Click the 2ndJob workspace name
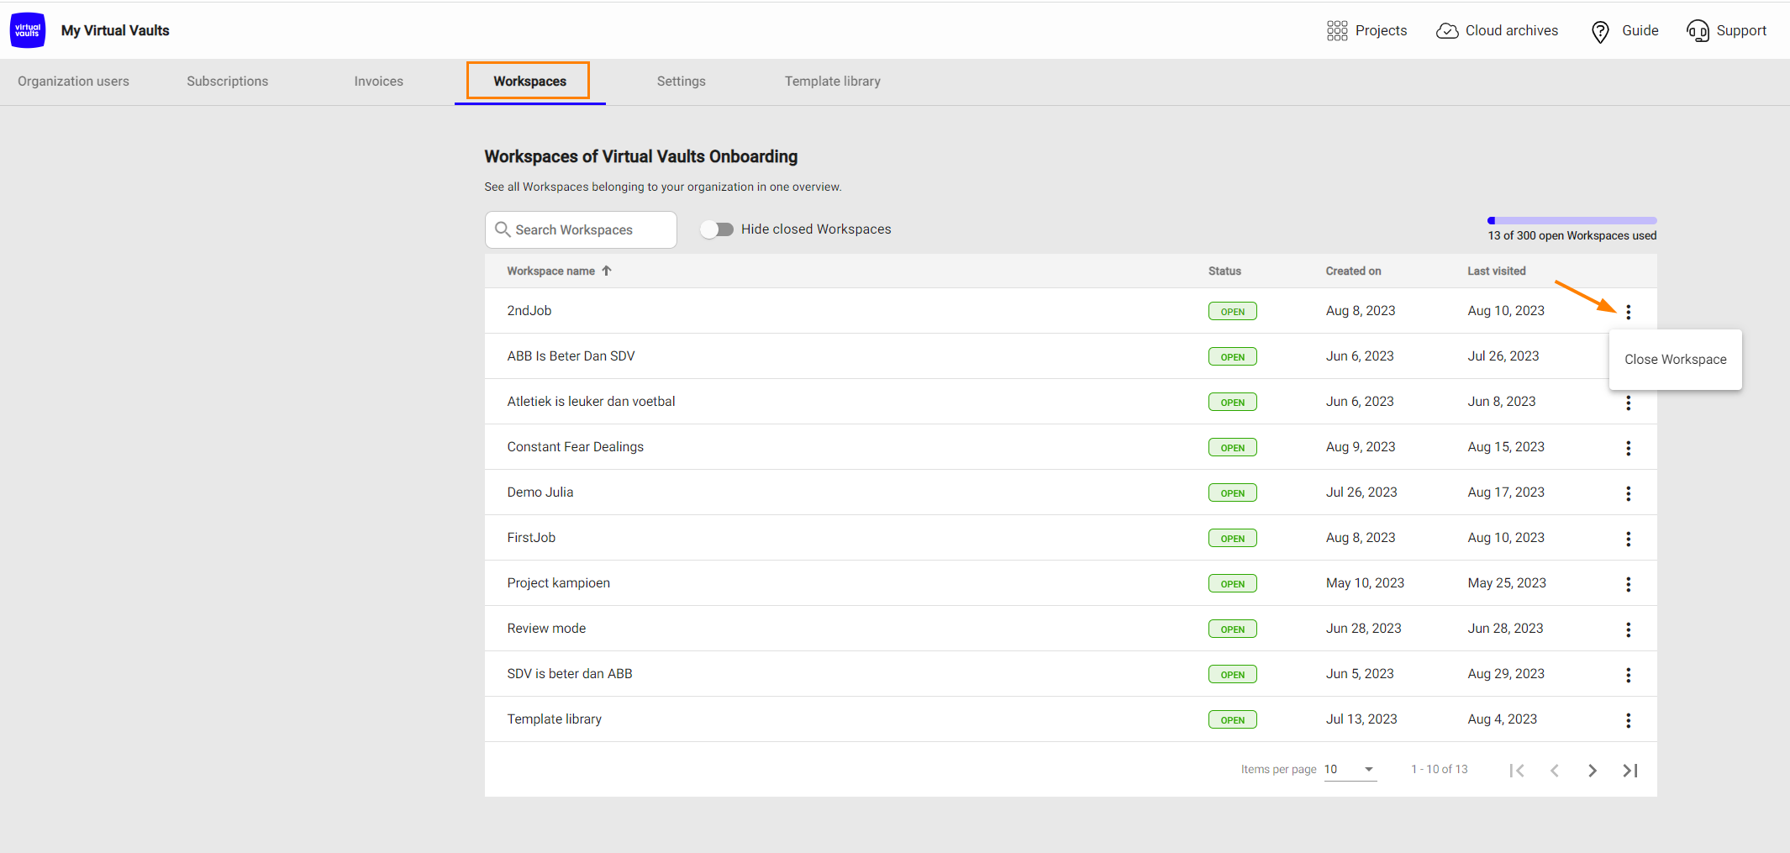 click(x=529, y=311)
